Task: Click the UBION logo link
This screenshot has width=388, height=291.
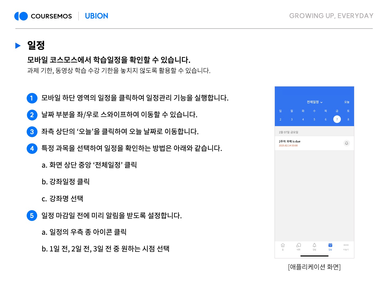Action: point(96,16)
